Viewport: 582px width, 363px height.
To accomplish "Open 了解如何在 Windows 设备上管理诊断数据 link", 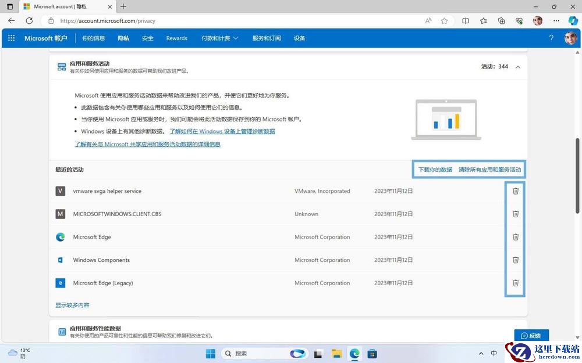I will [222, 131].
